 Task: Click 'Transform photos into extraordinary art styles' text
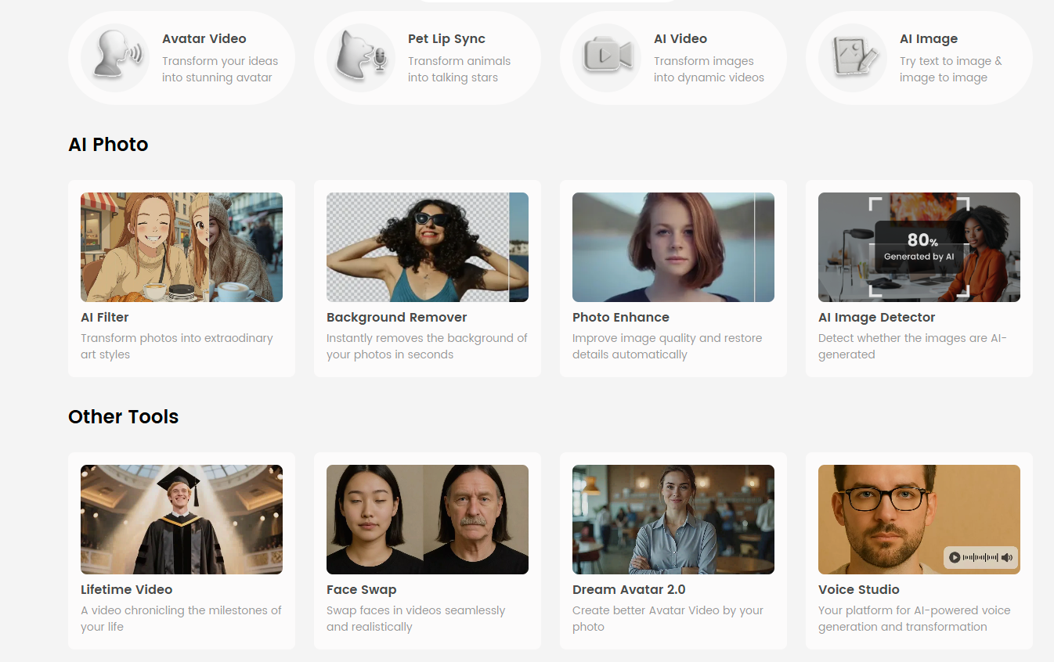(177, 347)
